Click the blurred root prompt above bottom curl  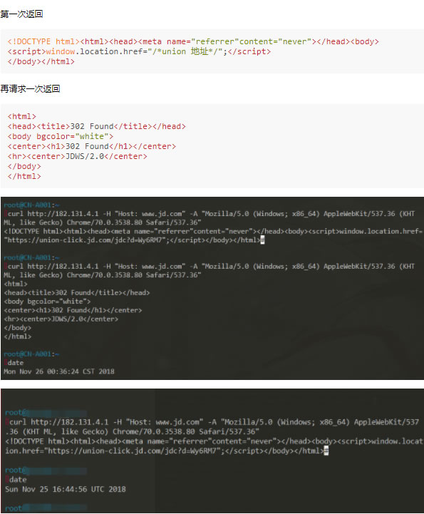(x=46, y=412)
